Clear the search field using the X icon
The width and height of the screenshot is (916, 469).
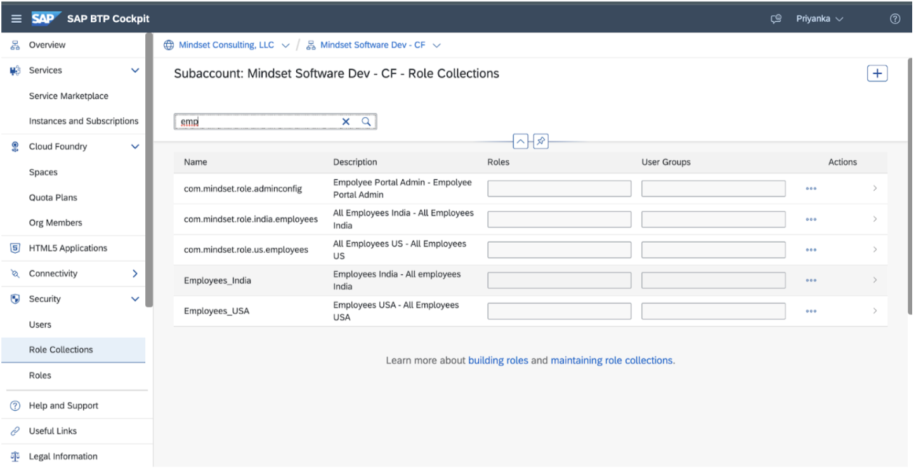click(346, 121)
